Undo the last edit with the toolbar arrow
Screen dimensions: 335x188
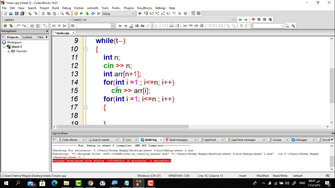[30, 14]
